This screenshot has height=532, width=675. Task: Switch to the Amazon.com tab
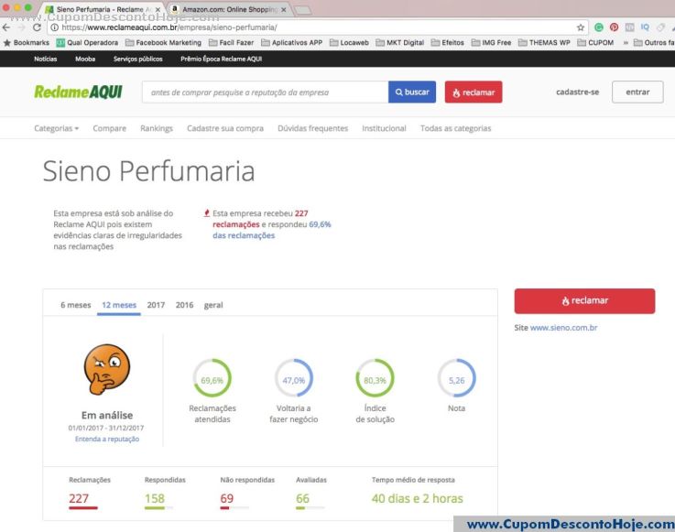230,9
